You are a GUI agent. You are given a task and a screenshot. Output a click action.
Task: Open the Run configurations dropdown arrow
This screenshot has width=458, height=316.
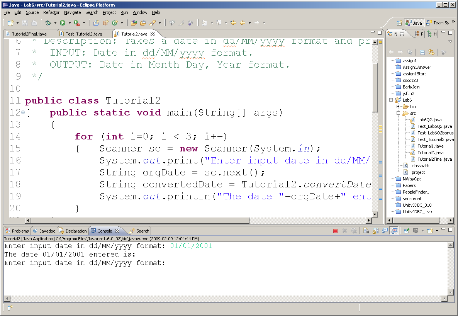pyautogui.click(x=70, y=23)
